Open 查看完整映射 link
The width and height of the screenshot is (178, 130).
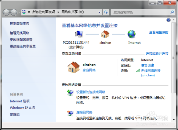coord(159,32)
